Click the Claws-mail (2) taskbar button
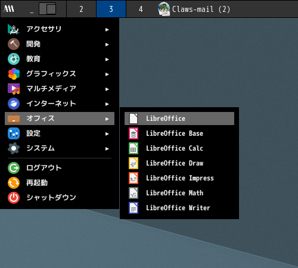Image resolution: width=298 pixels, height=268 pixels. pyautogui.click(x=194, y=9)
